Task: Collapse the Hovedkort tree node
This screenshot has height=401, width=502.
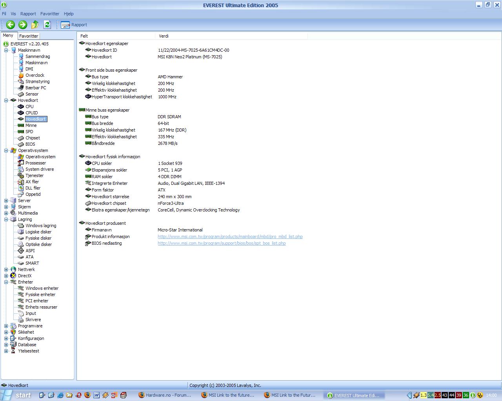Action: [x=6, y=100]
